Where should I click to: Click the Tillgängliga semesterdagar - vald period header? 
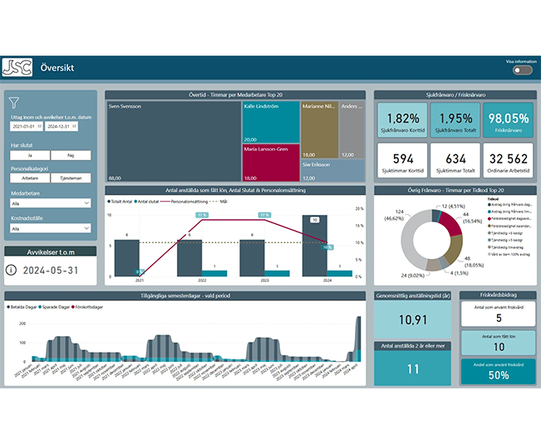185,295
